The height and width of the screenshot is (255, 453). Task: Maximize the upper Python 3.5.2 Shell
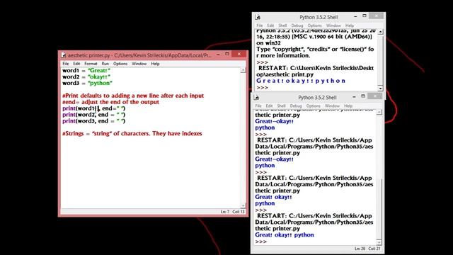click(365, 16)
